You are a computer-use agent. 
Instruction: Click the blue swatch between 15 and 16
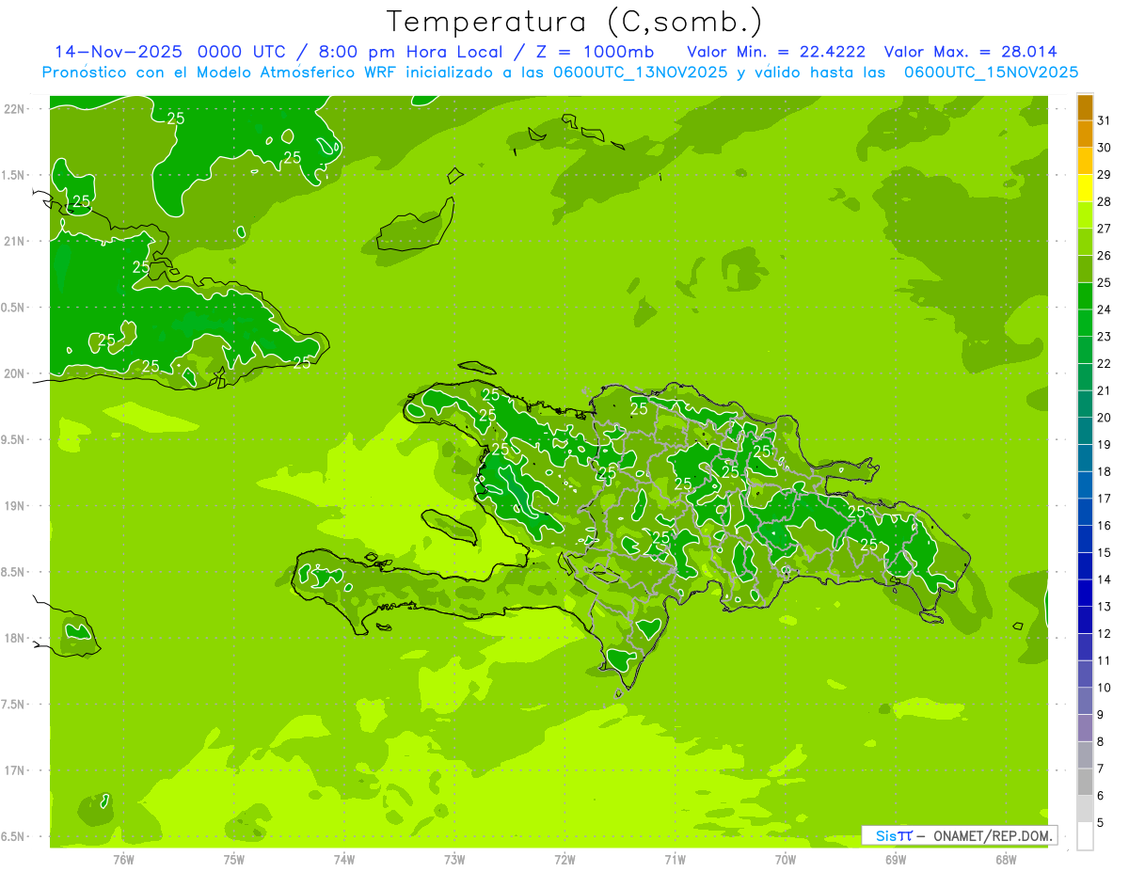coord(1085,539)
